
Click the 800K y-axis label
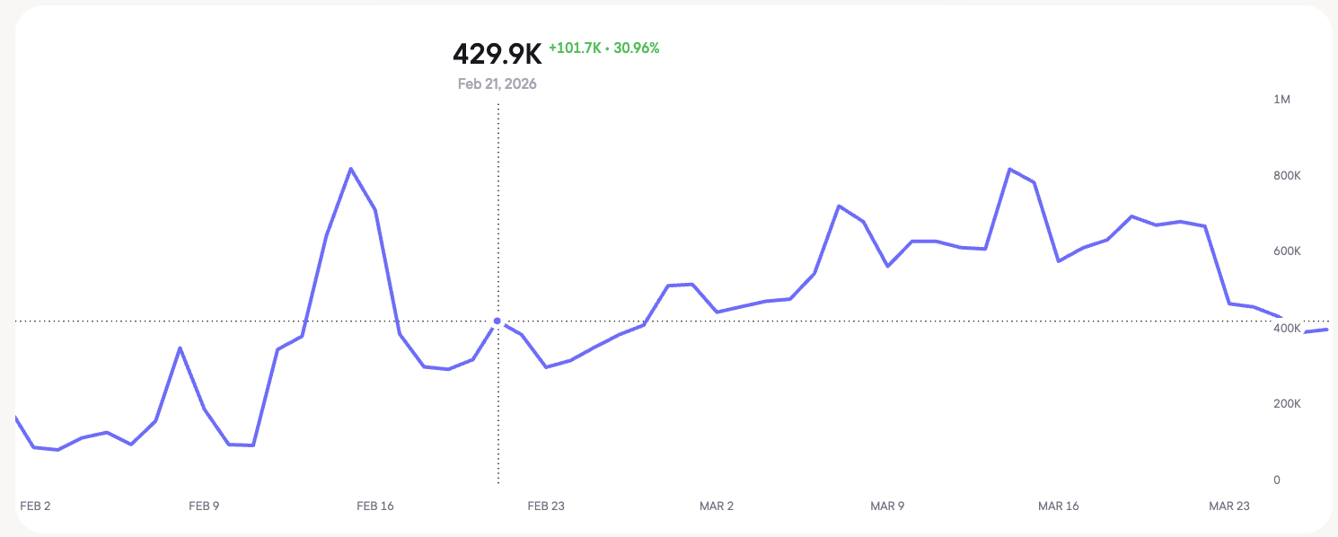[1287, 175]
